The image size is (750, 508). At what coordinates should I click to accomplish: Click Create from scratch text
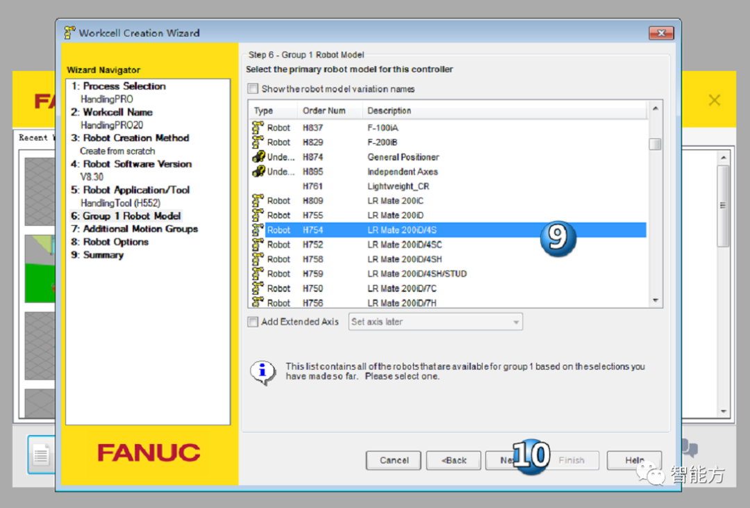117,151
